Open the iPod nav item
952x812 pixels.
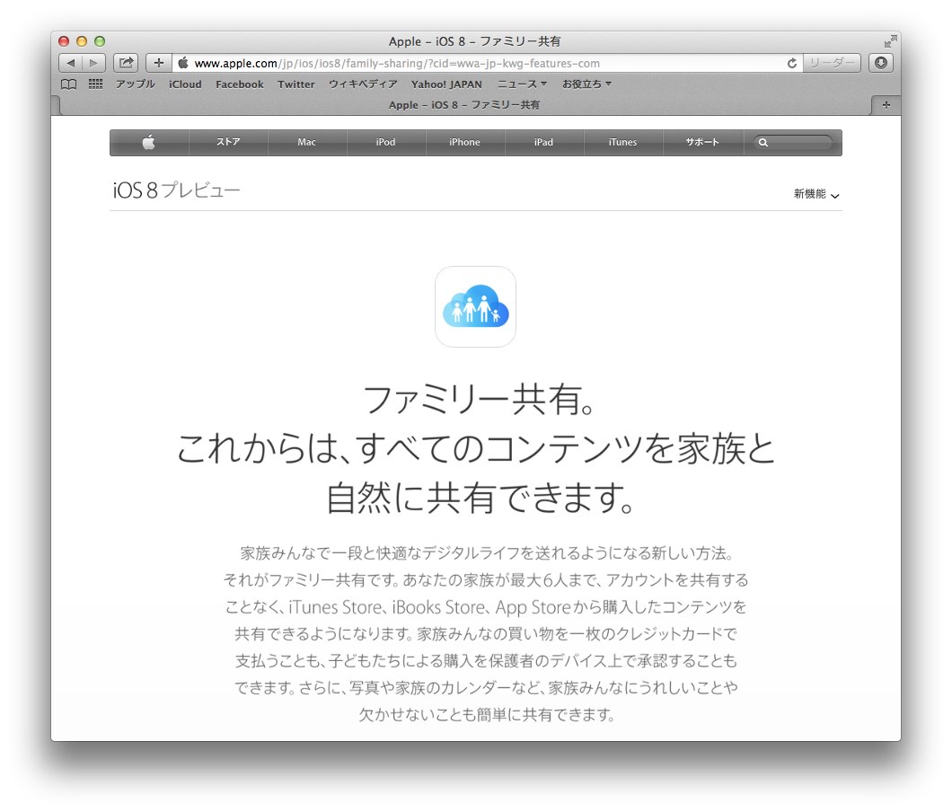385,142
